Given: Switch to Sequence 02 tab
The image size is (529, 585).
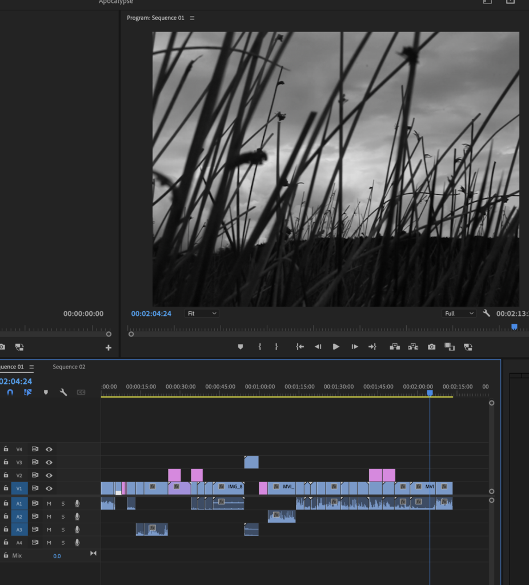Looking at the screenshot, I should coord(69,367).
